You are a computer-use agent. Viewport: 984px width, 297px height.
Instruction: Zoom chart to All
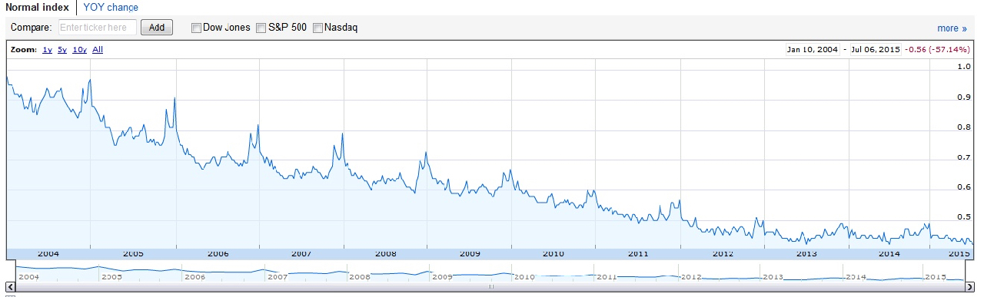click(98, 50)
